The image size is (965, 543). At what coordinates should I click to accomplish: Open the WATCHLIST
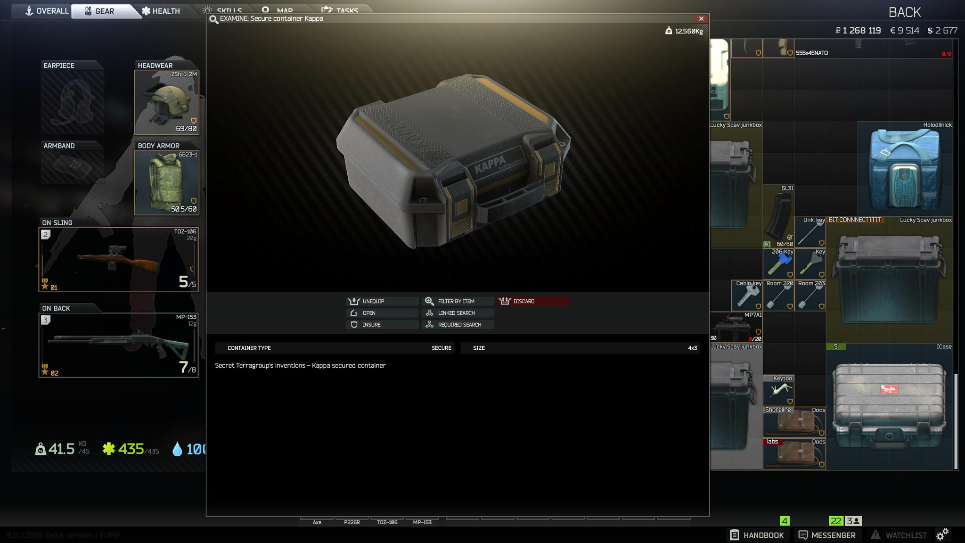pyautogui.click(x=899, y=535)
